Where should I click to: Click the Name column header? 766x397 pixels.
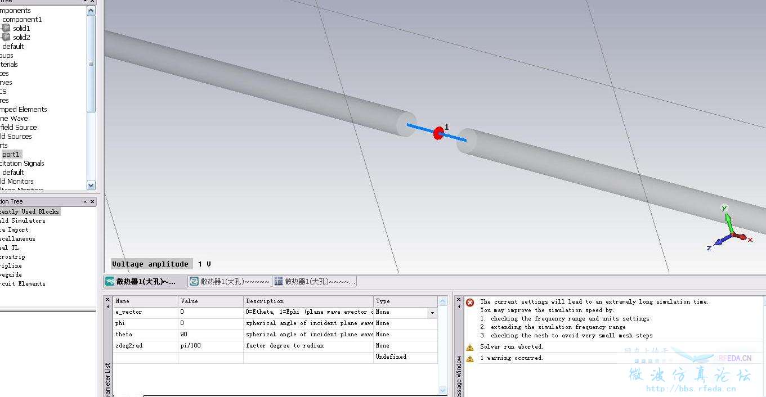click(145, 301)
